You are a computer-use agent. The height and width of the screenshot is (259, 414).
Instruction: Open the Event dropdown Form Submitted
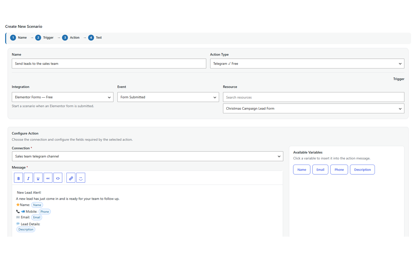click(168, 97)
